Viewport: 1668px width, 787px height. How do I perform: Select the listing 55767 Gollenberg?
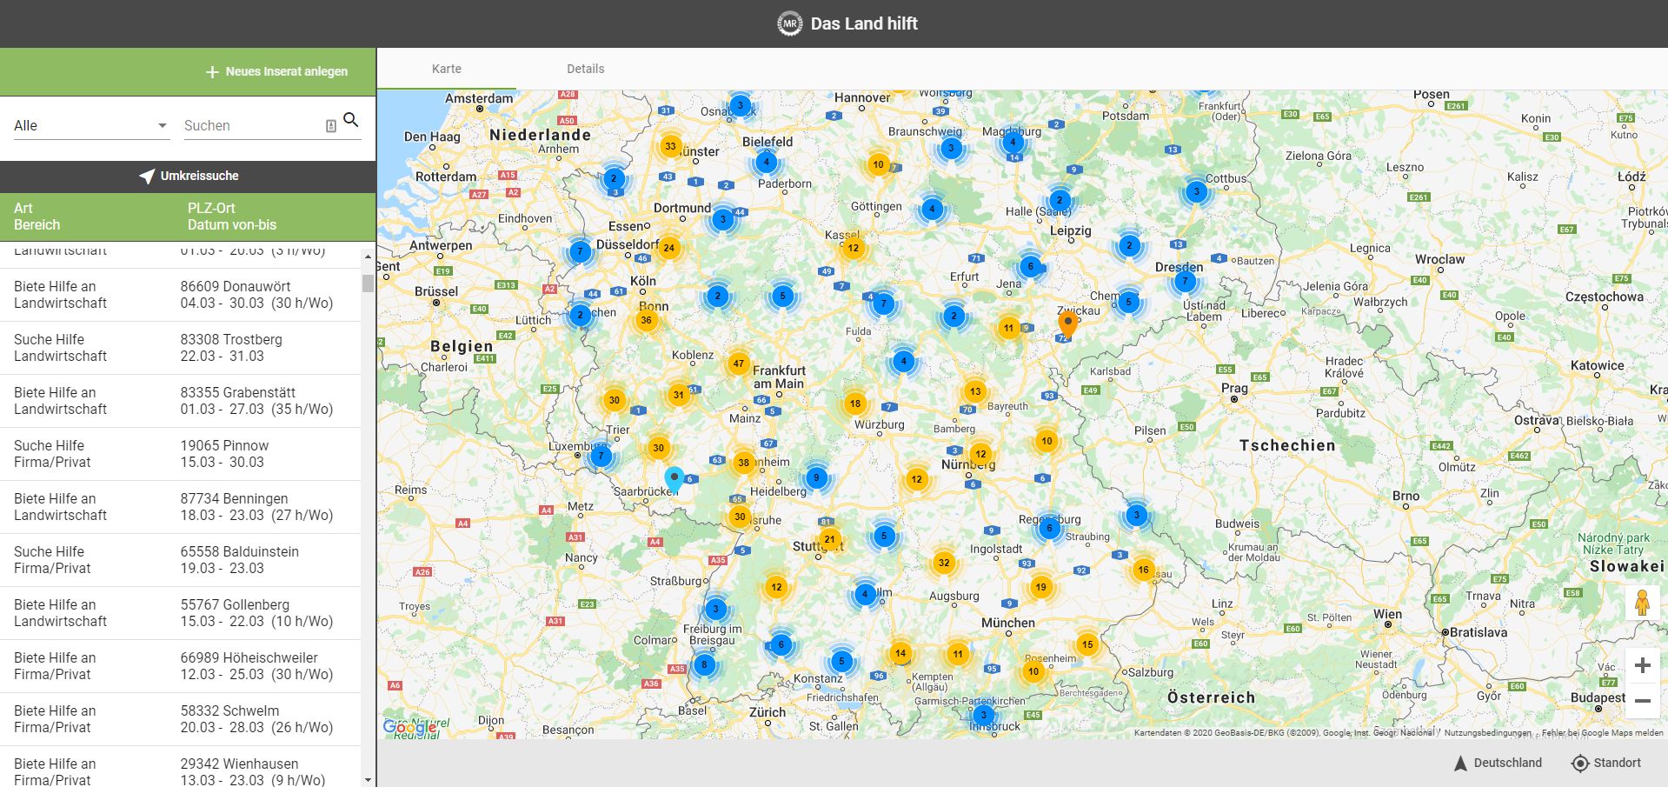pyautogui.click(x=180, y=613)
